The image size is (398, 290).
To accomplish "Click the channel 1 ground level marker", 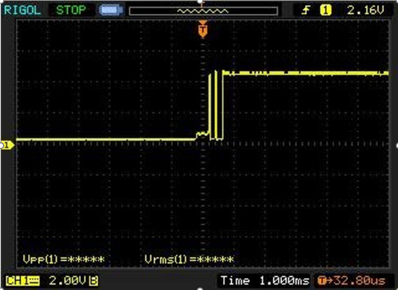I will point(7,145).
